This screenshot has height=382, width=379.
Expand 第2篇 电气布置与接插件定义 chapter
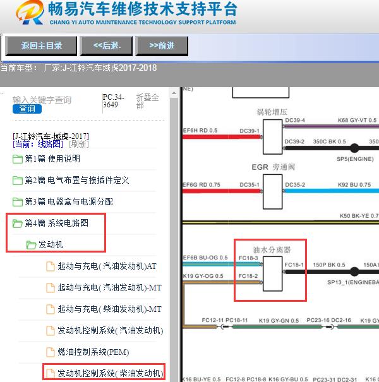(77, 181)
